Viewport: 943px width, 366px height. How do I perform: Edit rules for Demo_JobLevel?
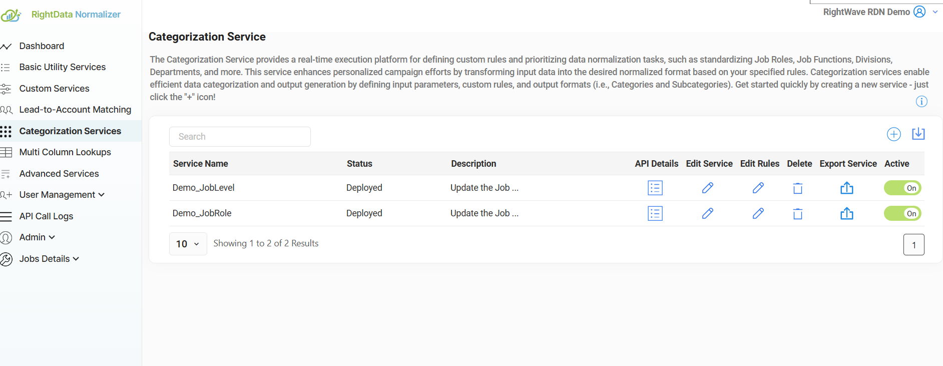[x=758, y=188]
